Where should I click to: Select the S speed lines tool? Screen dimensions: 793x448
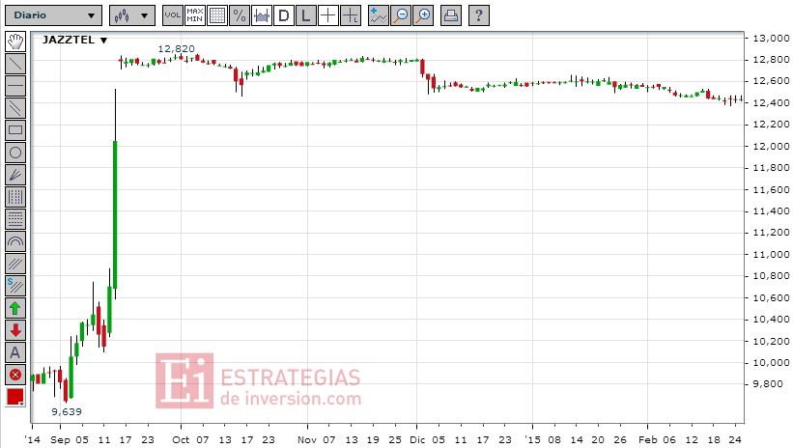tap(15, 286)
